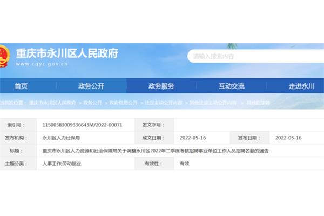Image resolution: width=324 pixels, height=216 pixels.
Task: Open the 政务公开 navigation tab
Action: pos(91,86)
